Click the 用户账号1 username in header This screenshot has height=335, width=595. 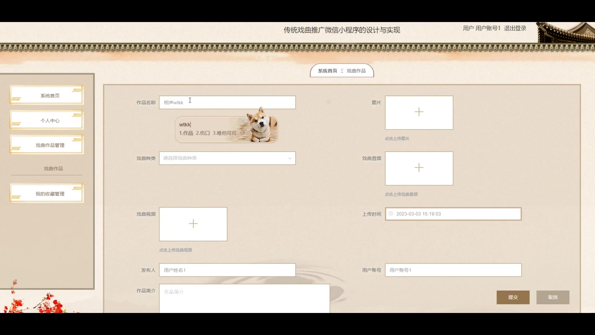tap(488, 28)
